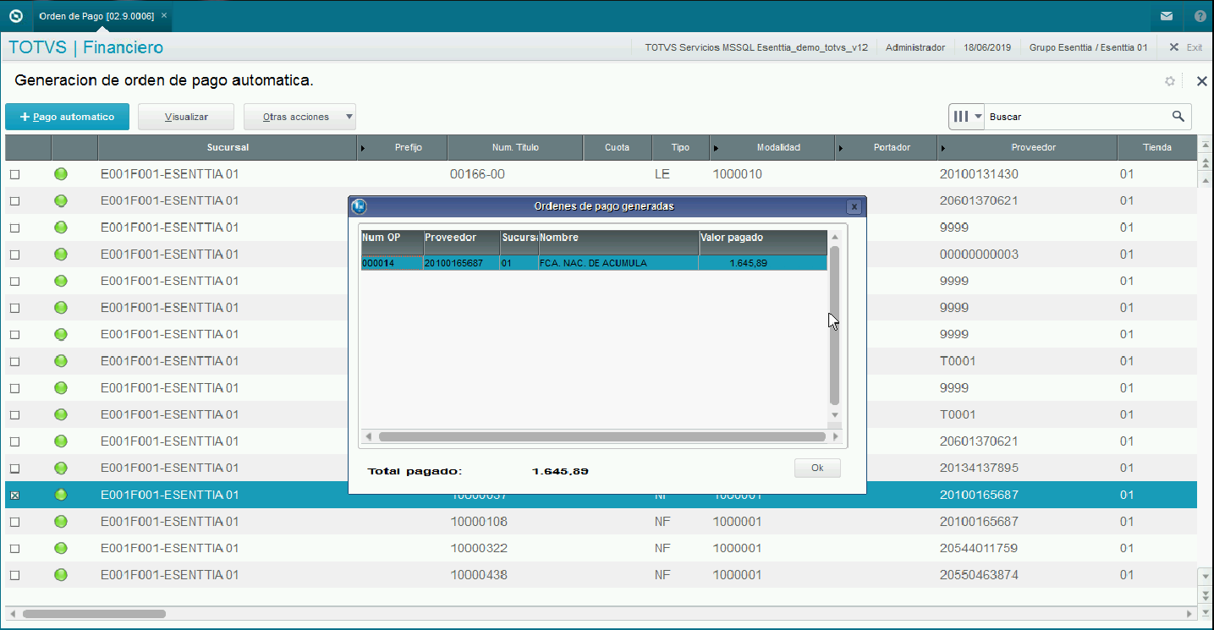Close the Generacion de orden panel
Screen dimensions: 1214x630
click(1201, 81)
